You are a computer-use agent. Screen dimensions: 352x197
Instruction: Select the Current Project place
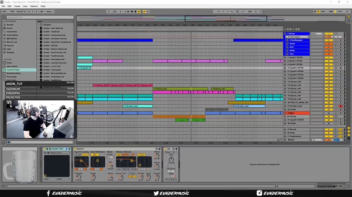click(x=13, y=70)
